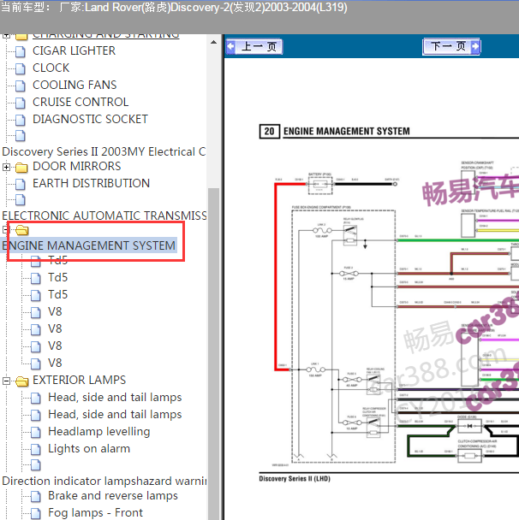Click the page icon beside CRUISE CONTROL
Image resolution: width=519 pixels, height=520 pixels.
pyautogui.click(x=21, y=103)
